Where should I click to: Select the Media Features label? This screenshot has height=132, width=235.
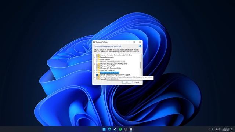pos(105,59)
